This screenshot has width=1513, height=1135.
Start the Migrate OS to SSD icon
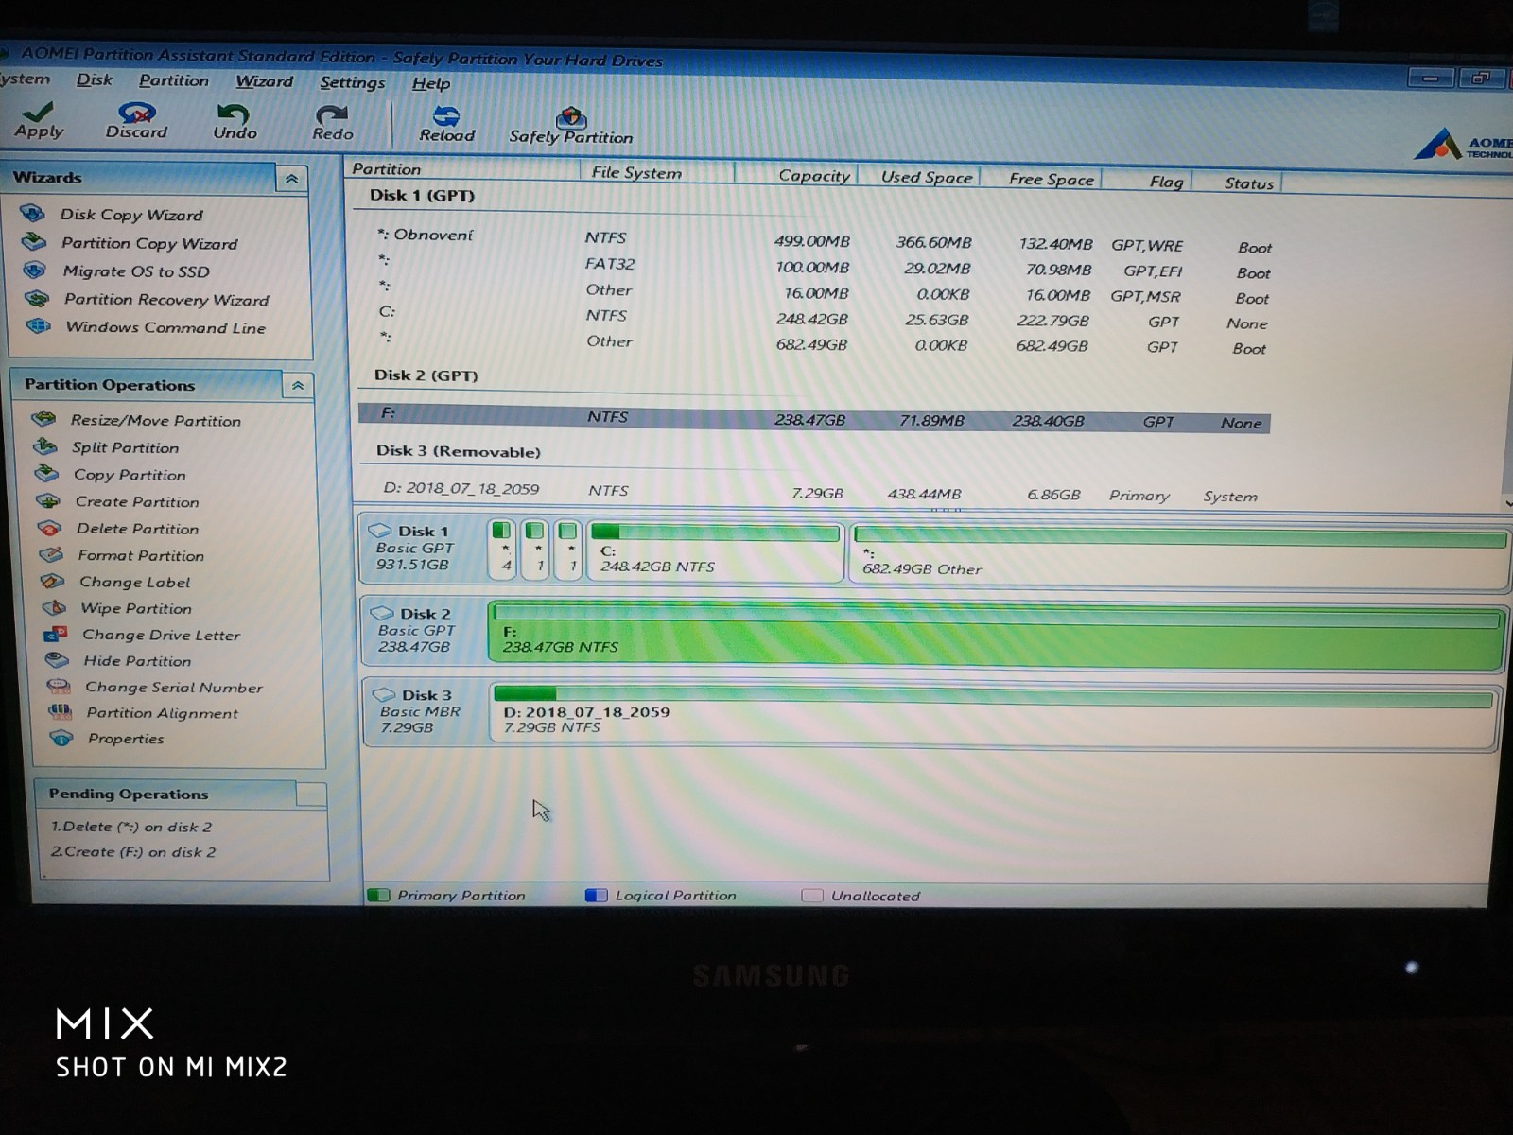(x=35, y=270)
